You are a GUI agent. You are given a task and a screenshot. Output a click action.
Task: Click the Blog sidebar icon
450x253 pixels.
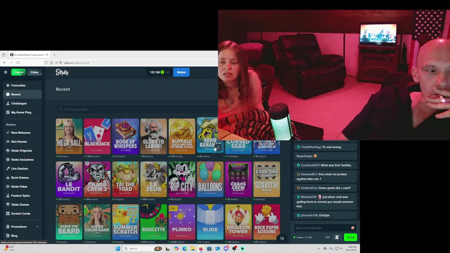pos(8,236)
